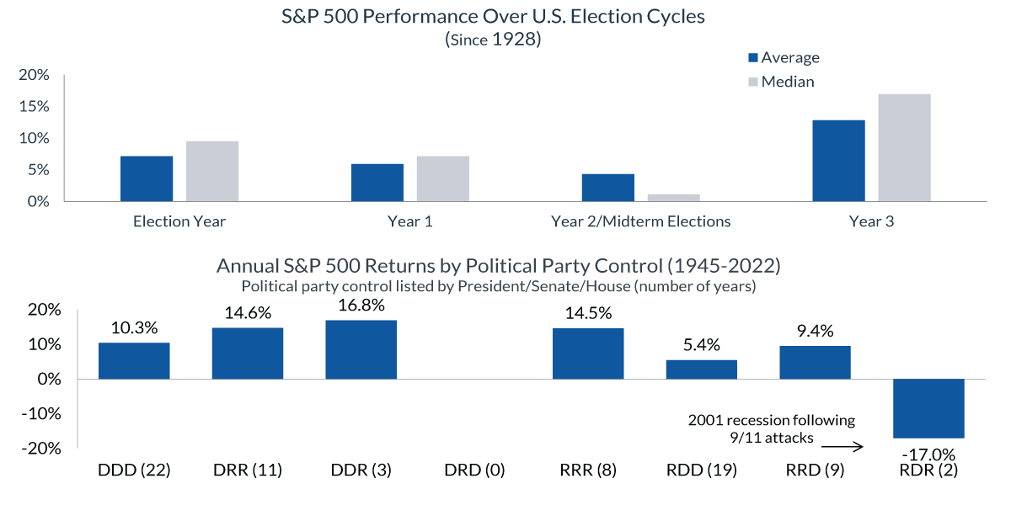
Task: Select the DDR (3) bar at 16.8%
Action: (x=361, y=349)
